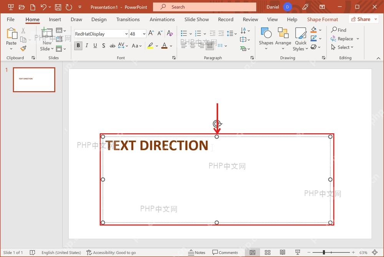The height and width of the screenshot is (257, 384).
Task: Increase font size with large A icon
Action: [x=151, y=33]
